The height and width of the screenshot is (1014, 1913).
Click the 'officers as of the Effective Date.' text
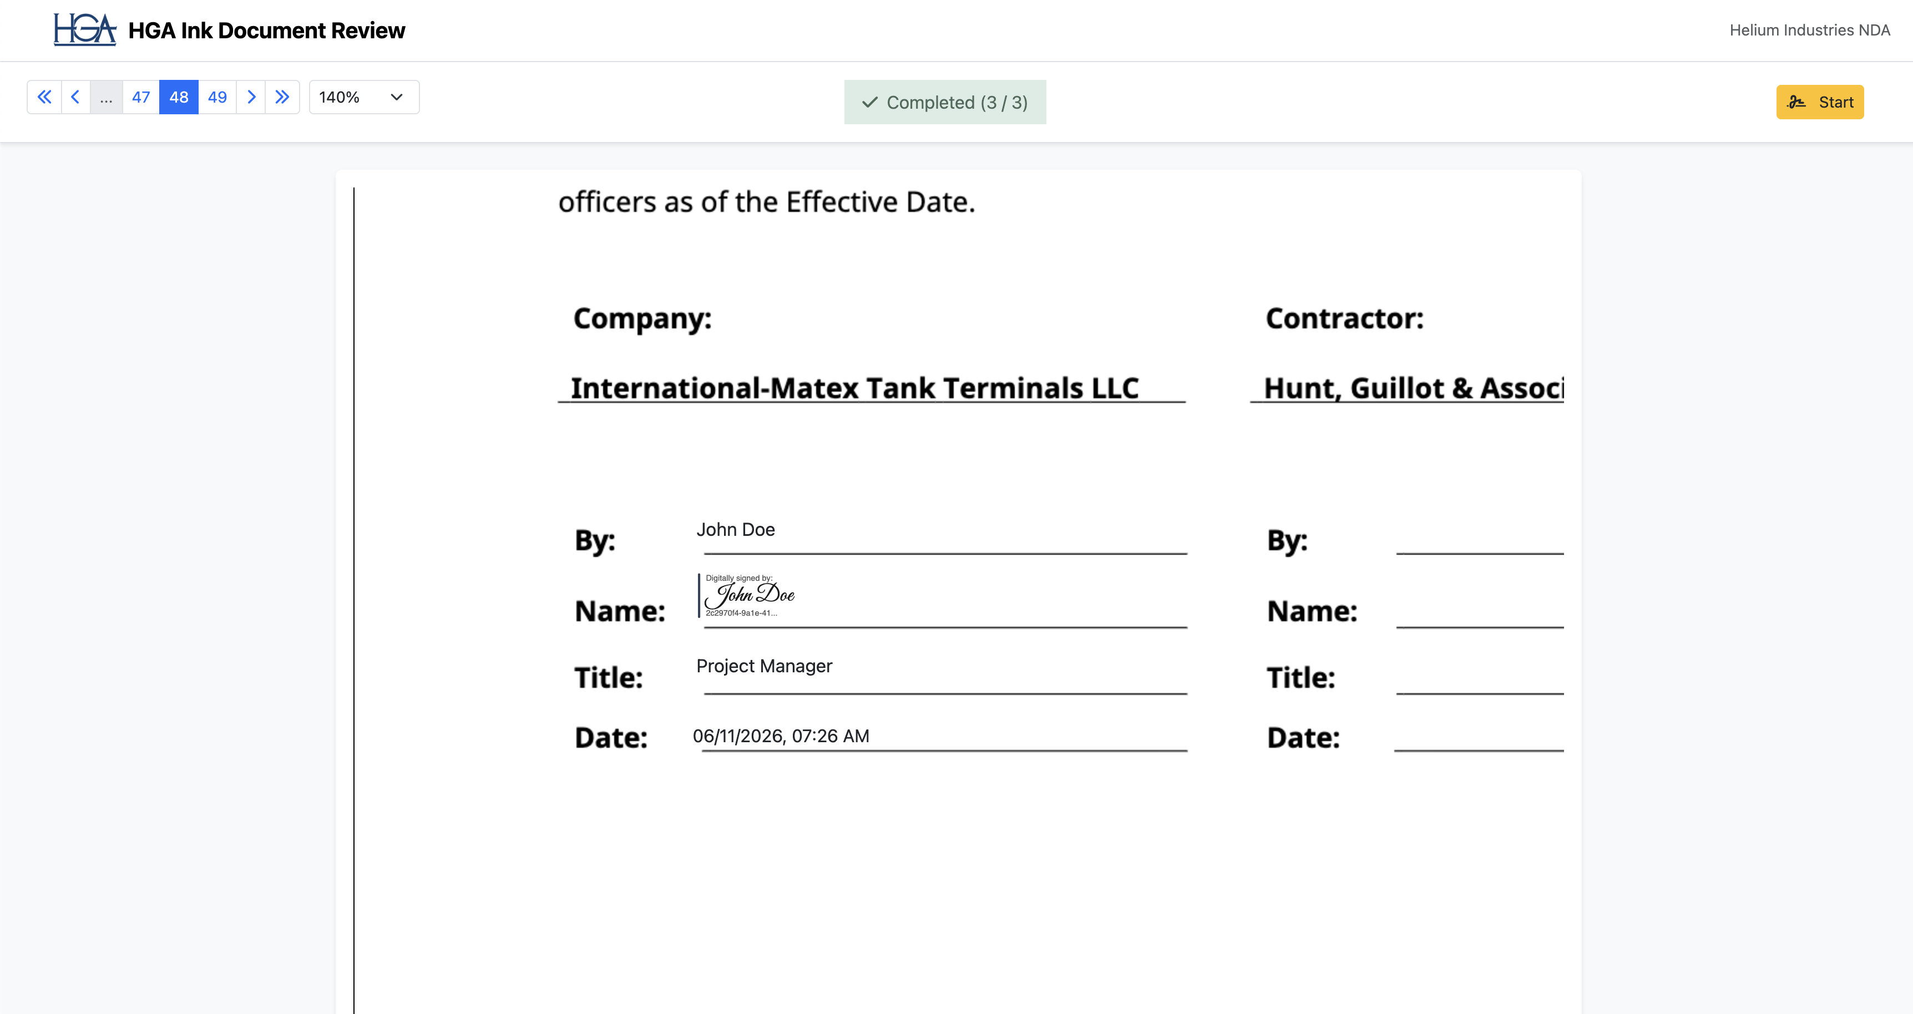tap(766, 202)
